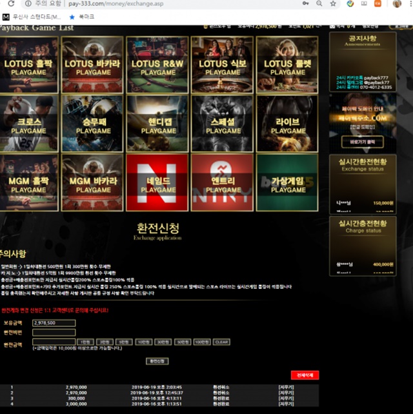Screen dimensions: 413x414
Task: Click the 400,000원 charge status entry
Action: click(365, 264)
